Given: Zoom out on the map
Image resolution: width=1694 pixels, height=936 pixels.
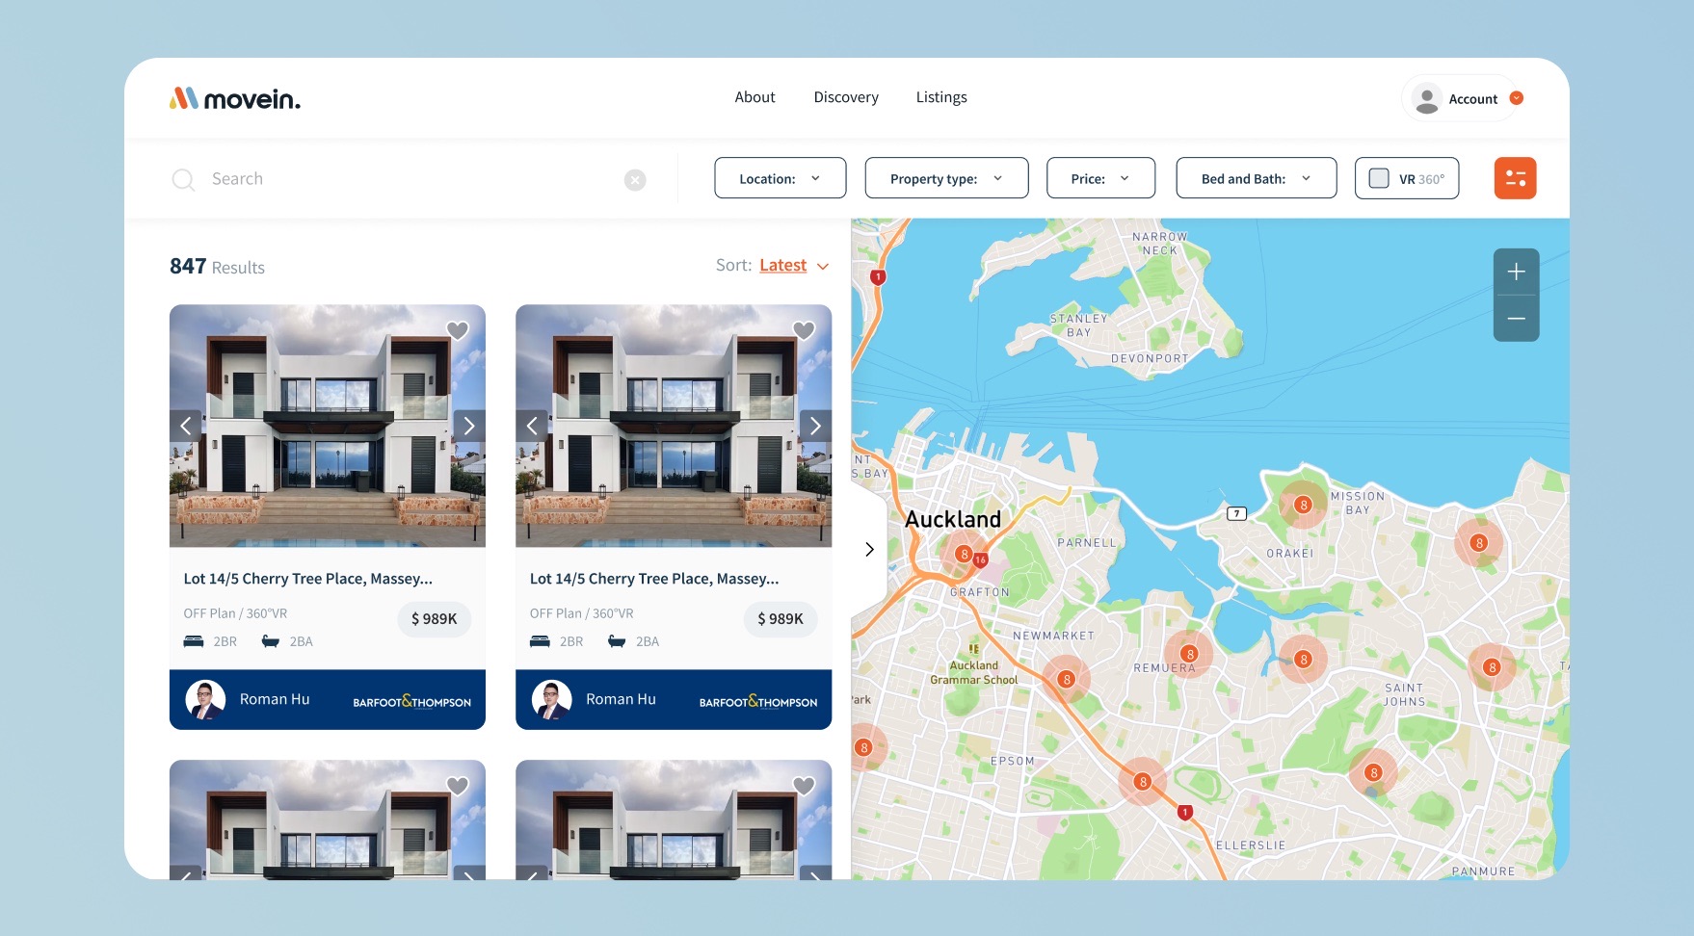Looking at the screenshot, I should tap(1516, 319).
